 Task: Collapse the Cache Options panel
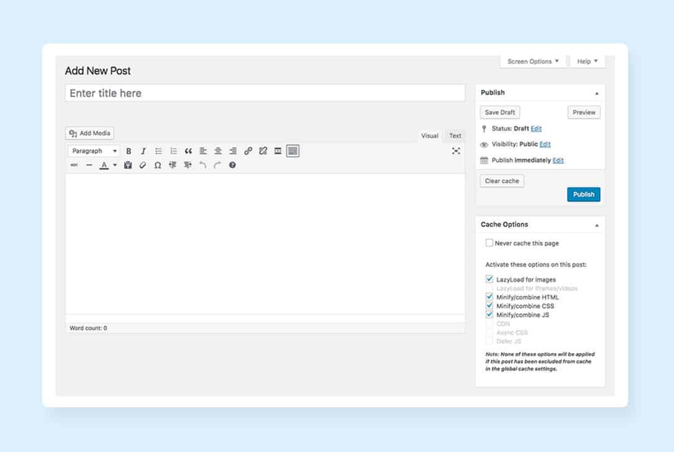(597, 225)
